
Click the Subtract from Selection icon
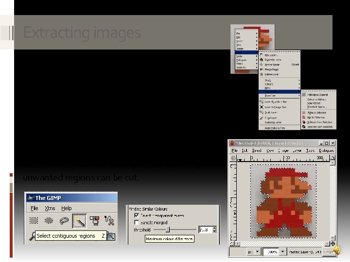tap(304, 122)
